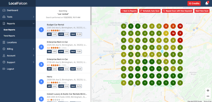Click the top-right red marker showing rank 10

tap(180, 26)
